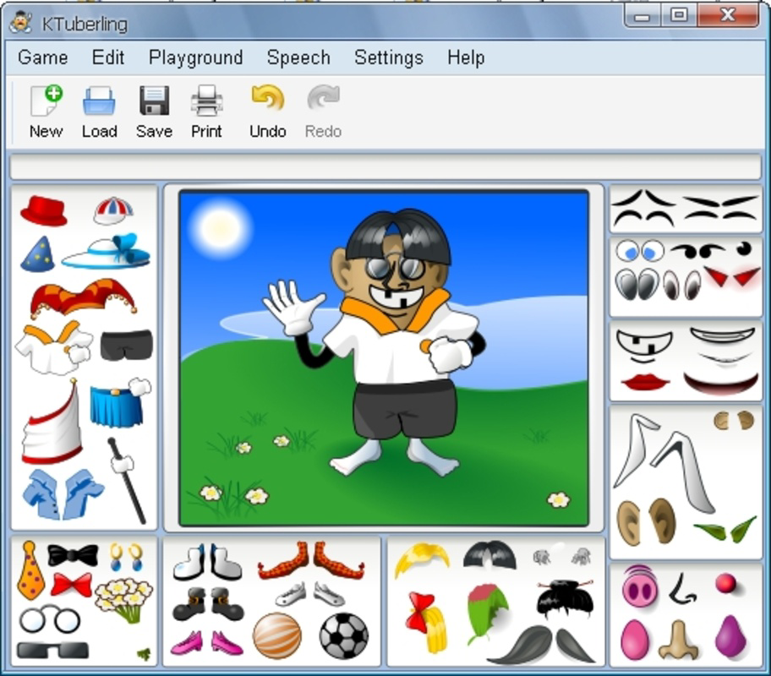The height and width of the screenshot is (676, 771).
Task: Open the Game menu
Action: 43,57
